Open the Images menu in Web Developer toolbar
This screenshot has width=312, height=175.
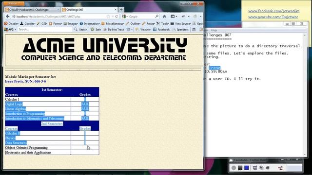tap(71, 24)
